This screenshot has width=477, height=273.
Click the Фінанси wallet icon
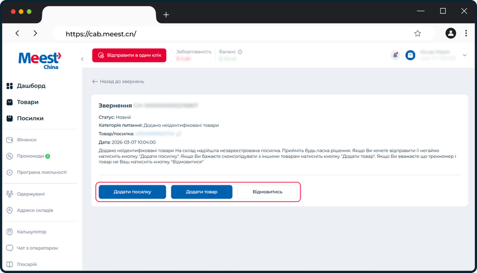tap(10, 140)
